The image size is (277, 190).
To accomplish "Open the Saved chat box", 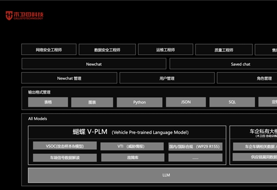I will point(223,64).
